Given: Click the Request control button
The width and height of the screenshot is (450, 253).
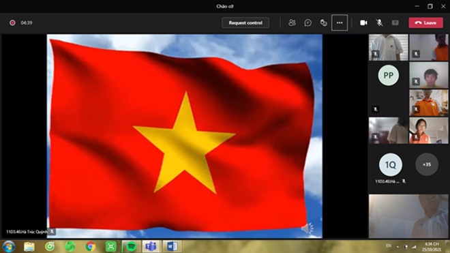Looking at the screenshot, I should 245,23.
